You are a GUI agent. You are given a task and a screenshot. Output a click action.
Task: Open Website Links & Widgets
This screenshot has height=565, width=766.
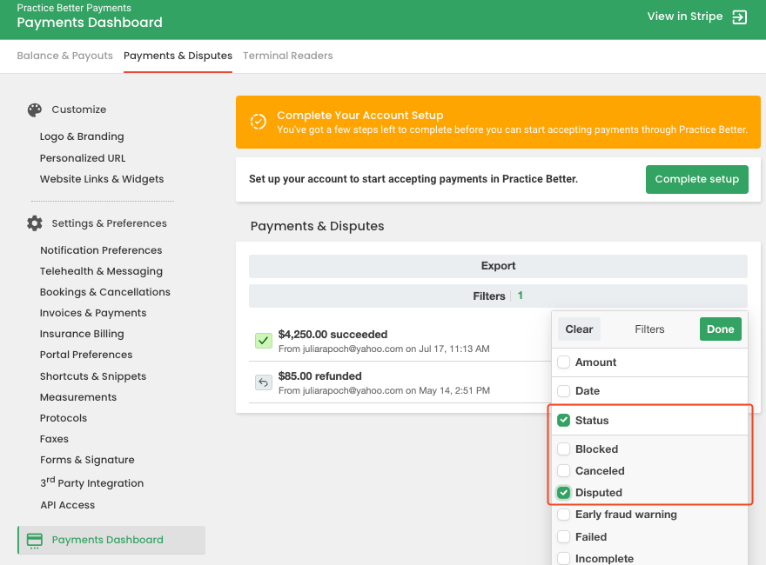click(102, 179)
